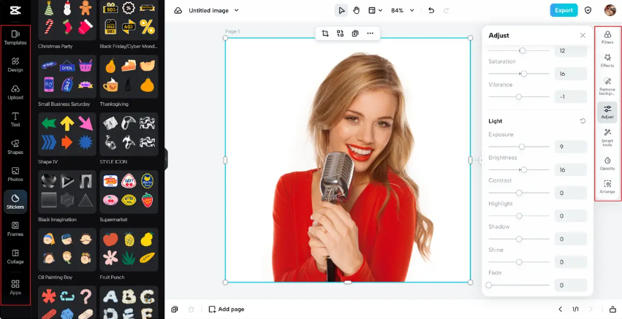Open the Untitled image name dropdown

(x=214, y=10)
